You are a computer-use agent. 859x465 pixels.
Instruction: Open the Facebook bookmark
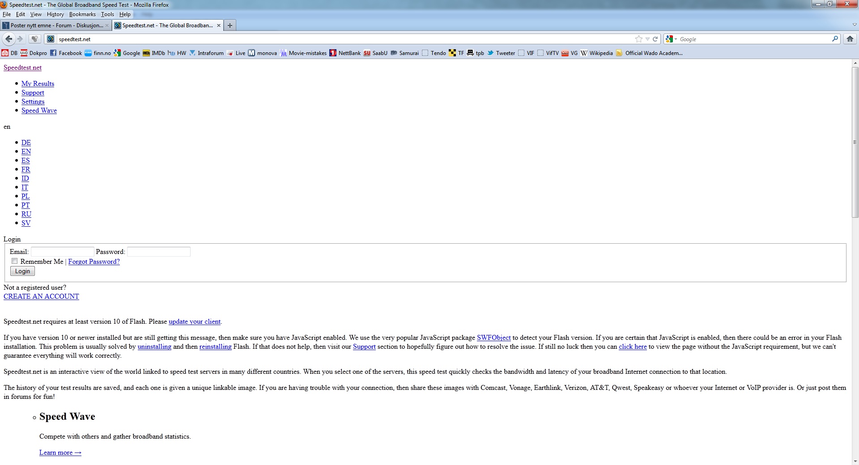click(x=66, y=53)
